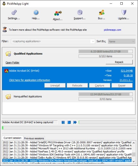The width and height of the screenshot is (138, 166).
Task: Click log scrollbar up arrow
Action: [x=134, y=143]
